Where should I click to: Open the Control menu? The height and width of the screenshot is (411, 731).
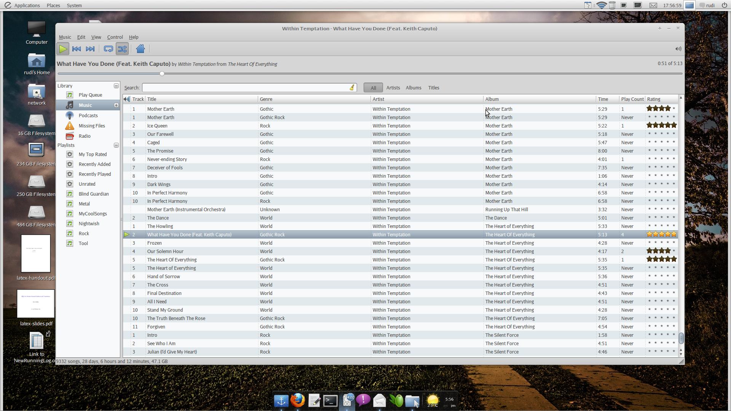pos(115,37)
